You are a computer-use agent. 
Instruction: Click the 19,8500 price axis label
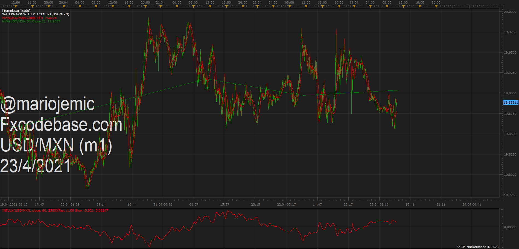pyautogui.click(x=510, y=134)
